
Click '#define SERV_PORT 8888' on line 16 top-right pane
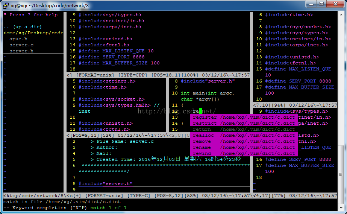(x=298, y=81)
